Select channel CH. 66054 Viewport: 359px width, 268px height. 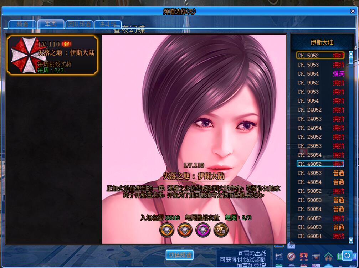pyautogui.click(x=320, y=236)
